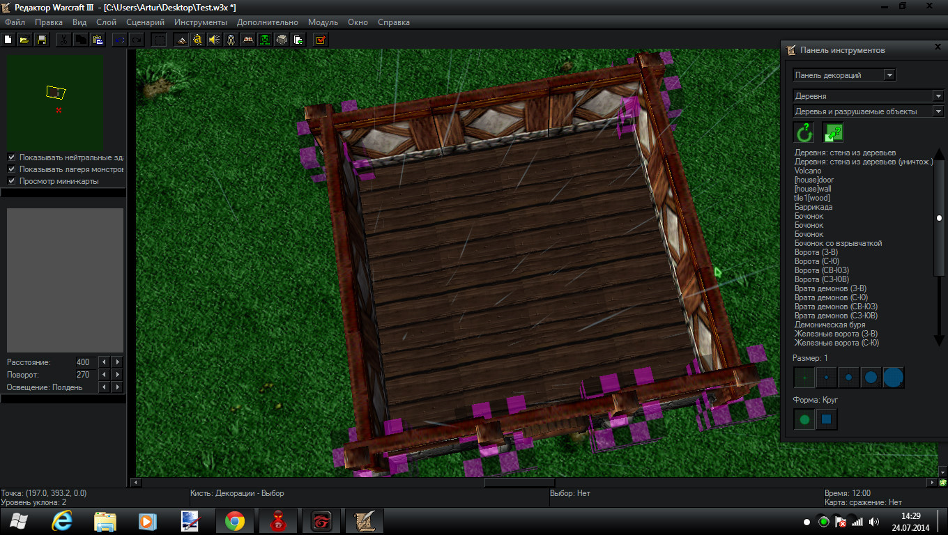This screenshot has width=948, height=535.
Task: Click the minimap preview
Action: coord(56,102)
